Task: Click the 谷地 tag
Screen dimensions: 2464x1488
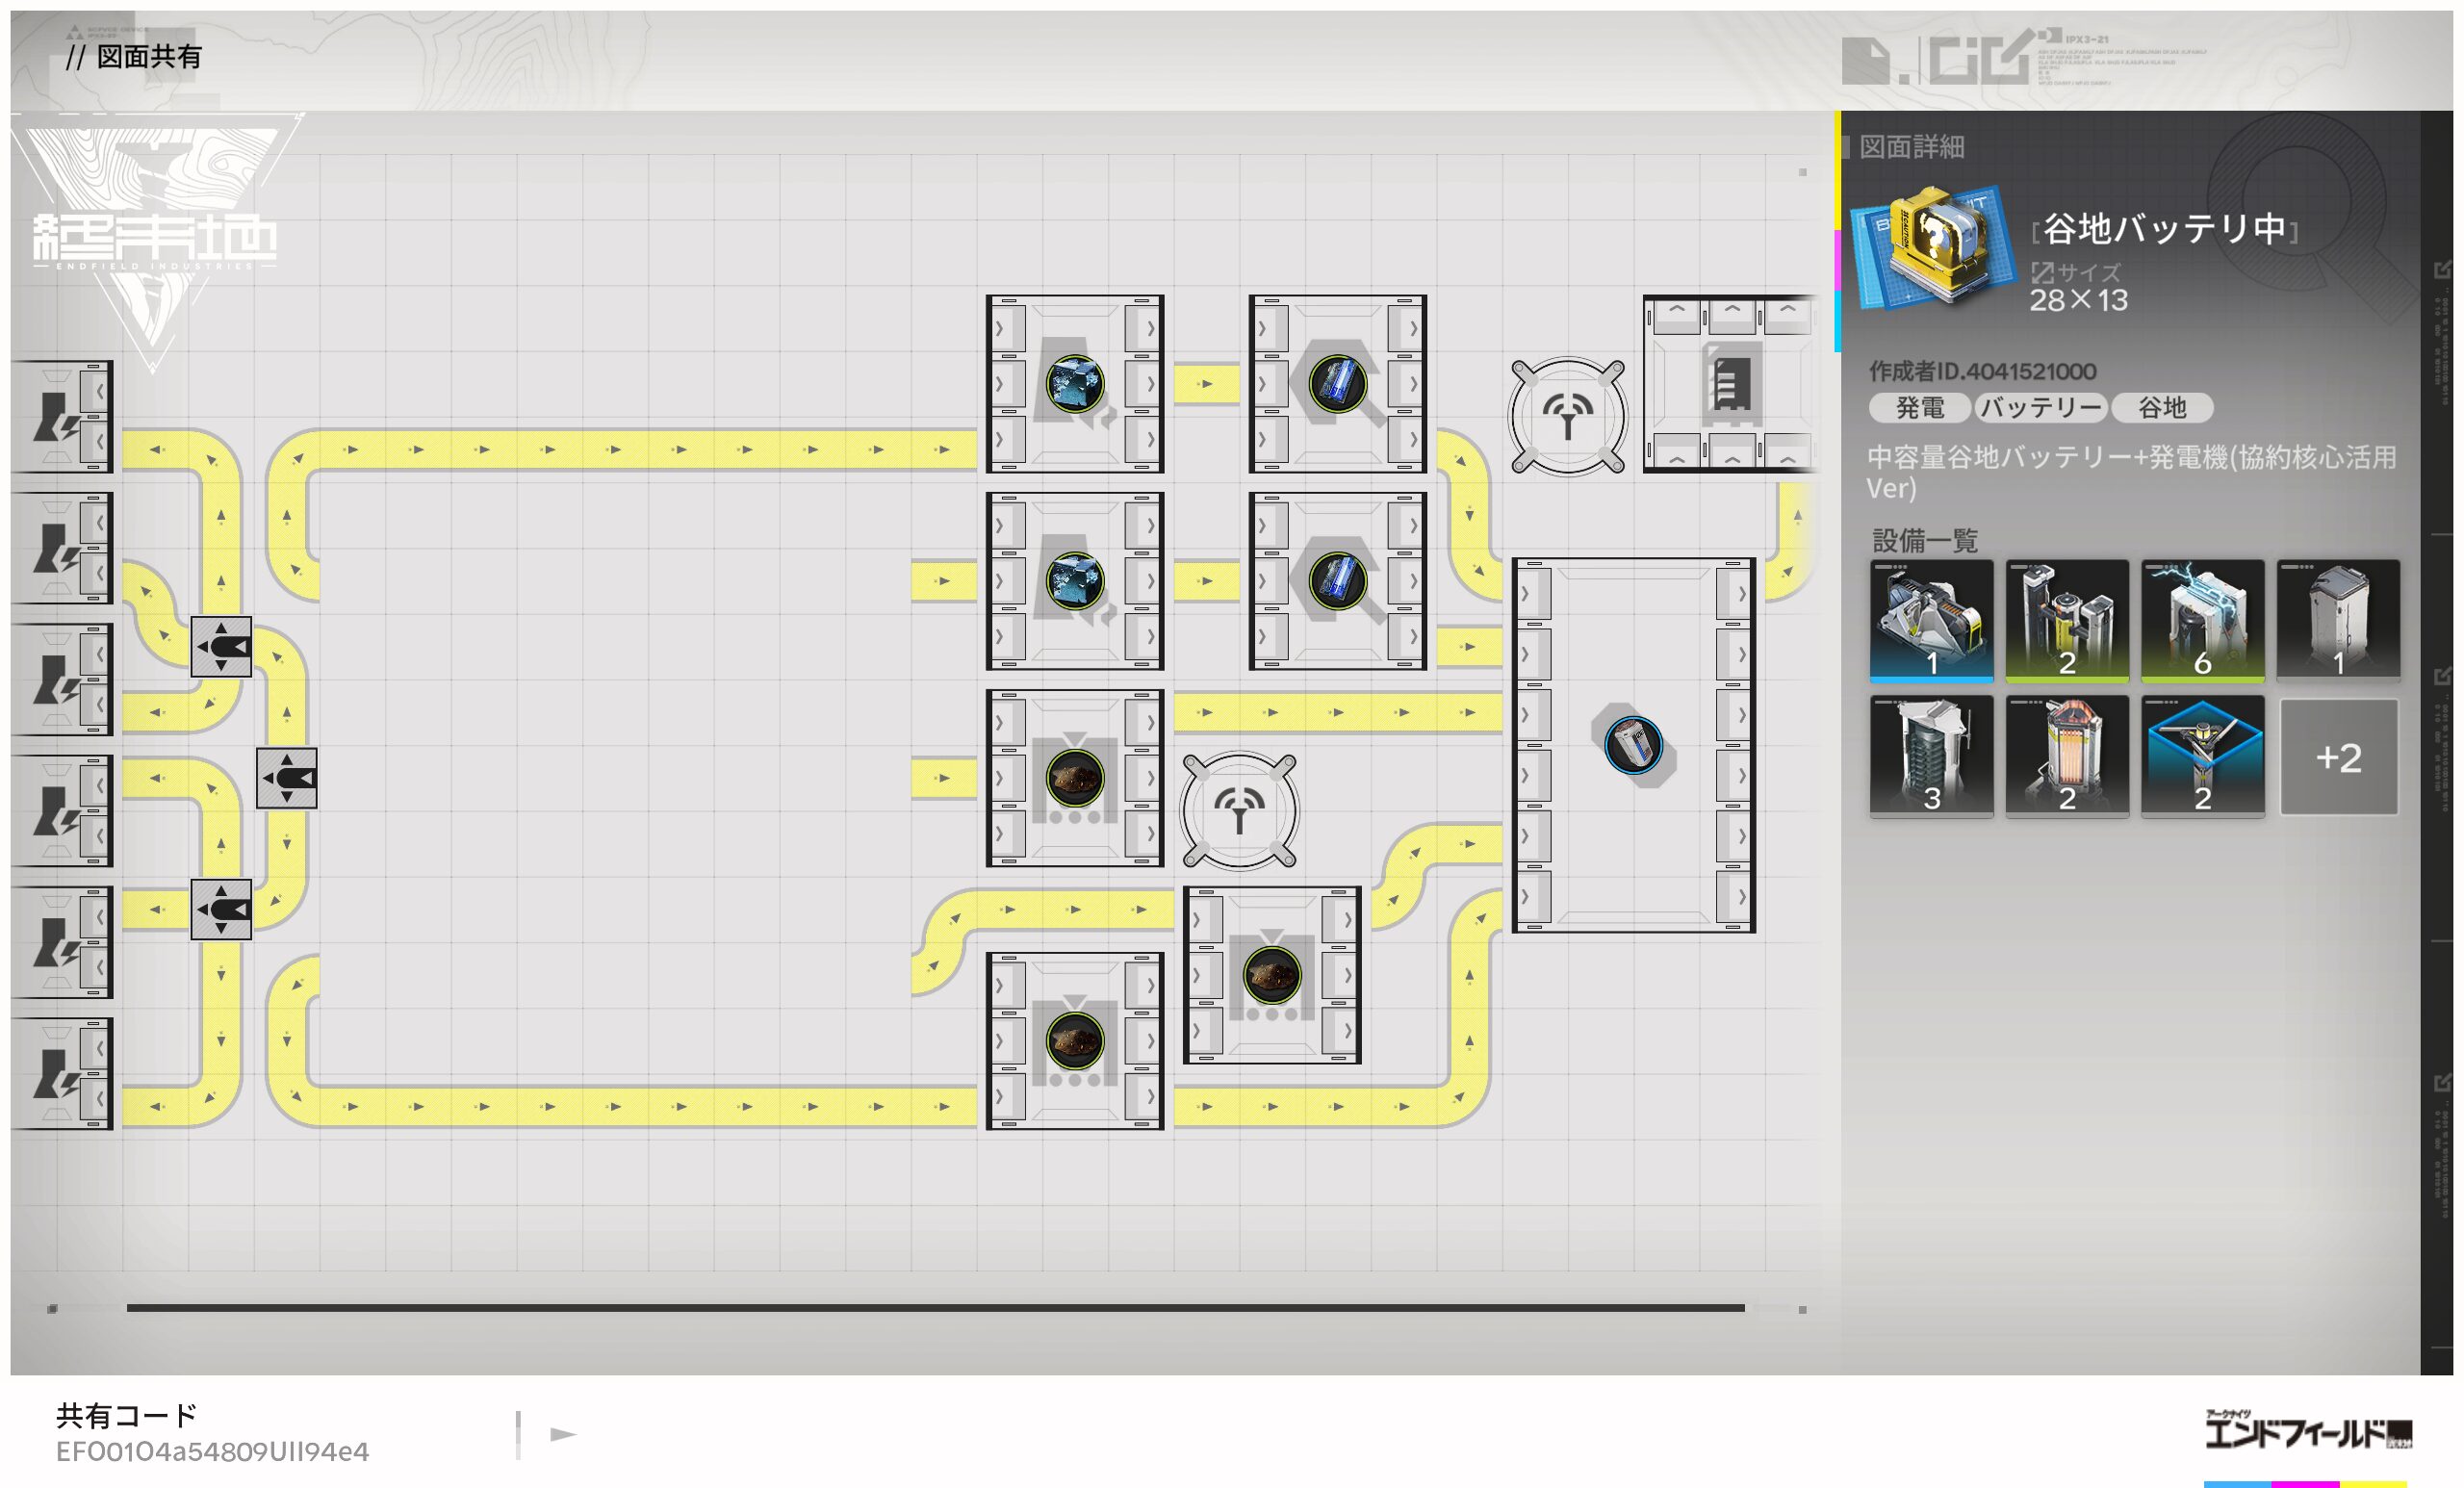Action: [x=2161, y=408]
